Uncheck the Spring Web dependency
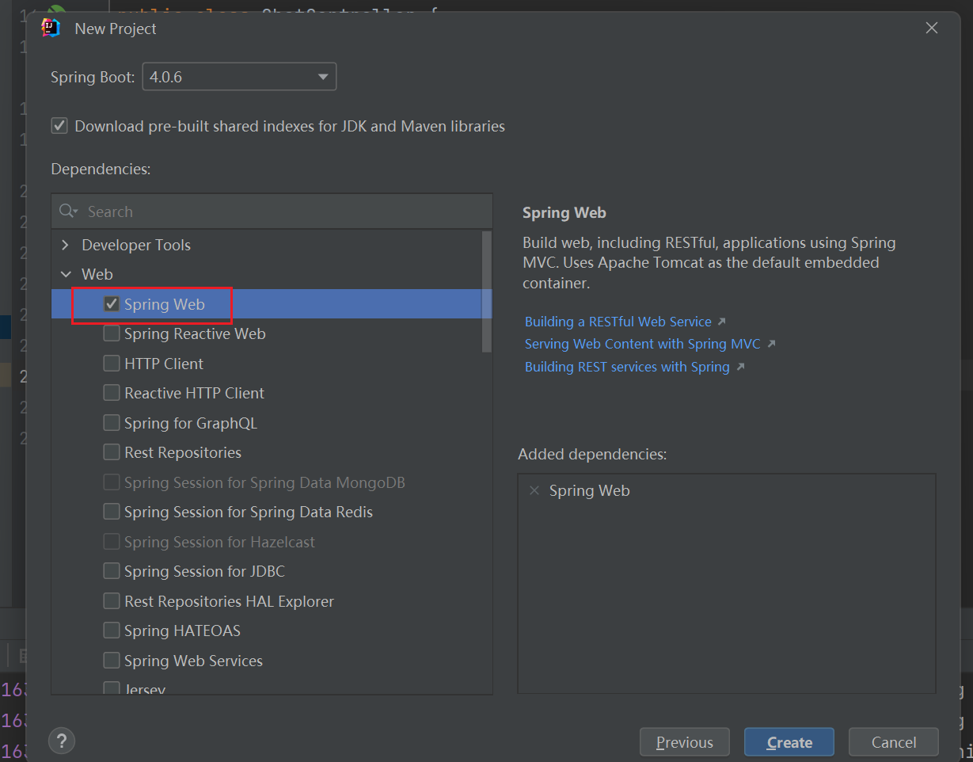Viewport: 973px width, 762px height. pos(112,304)
